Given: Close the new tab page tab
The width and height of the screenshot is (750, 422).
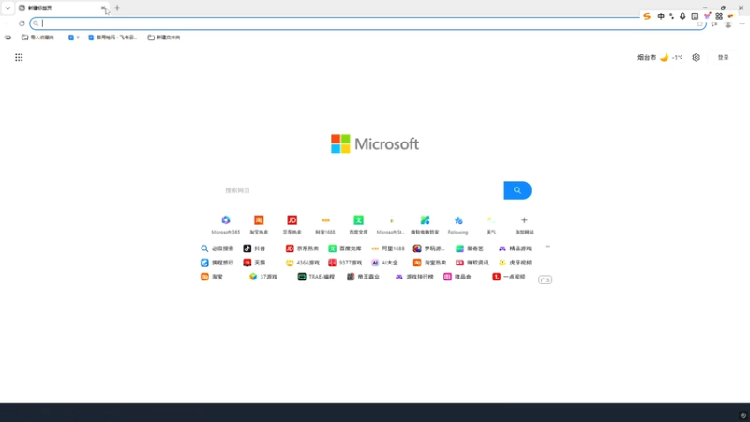Looking at the screenshot, I should coord(103,8).
